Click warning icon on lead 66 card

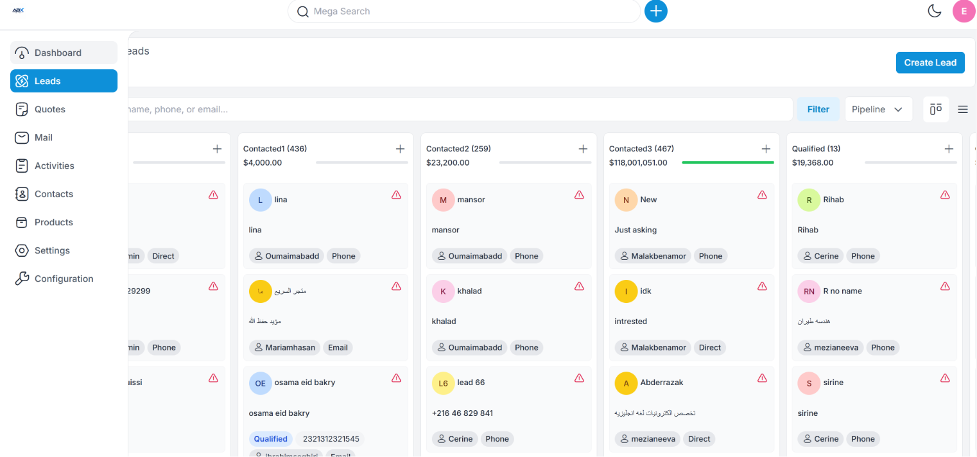click(579, 377)
